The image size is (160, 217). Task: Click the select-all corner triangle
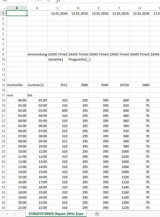(x=4, y=8)
